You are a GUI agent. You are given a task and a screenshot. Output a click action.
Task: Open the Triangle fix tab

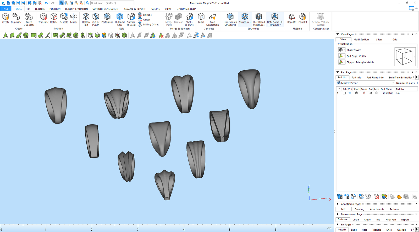tap(377, 230)
